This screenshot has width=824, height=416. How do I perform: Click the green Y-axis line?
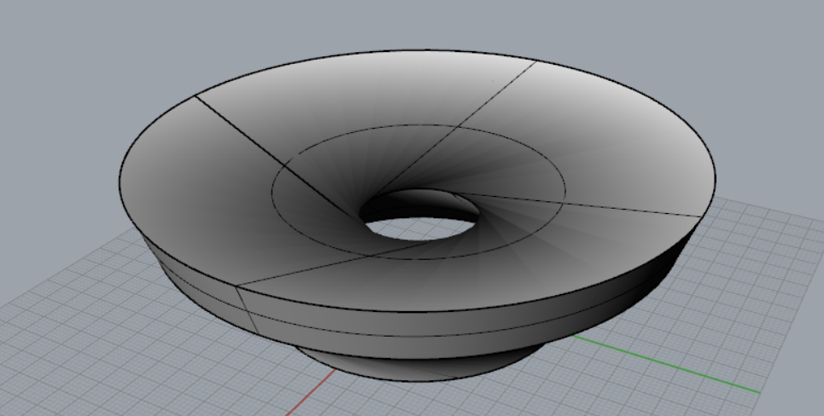[x=666, y=364]
